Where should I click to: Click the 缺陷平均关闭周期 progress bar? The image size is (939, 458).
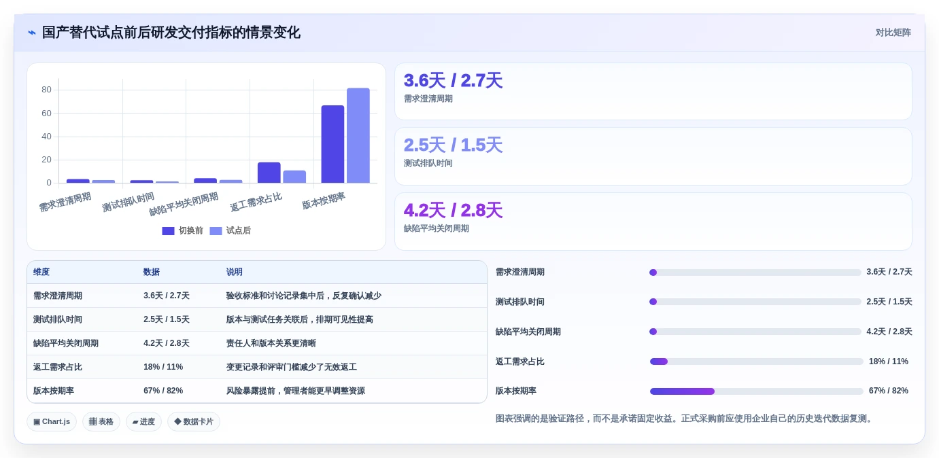tap(755, 332)
